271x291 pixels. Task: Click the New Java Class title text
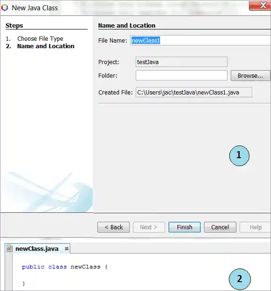35,8
